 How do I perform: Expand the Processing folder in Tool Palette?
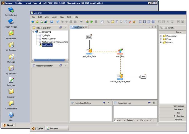coord(161,36)
